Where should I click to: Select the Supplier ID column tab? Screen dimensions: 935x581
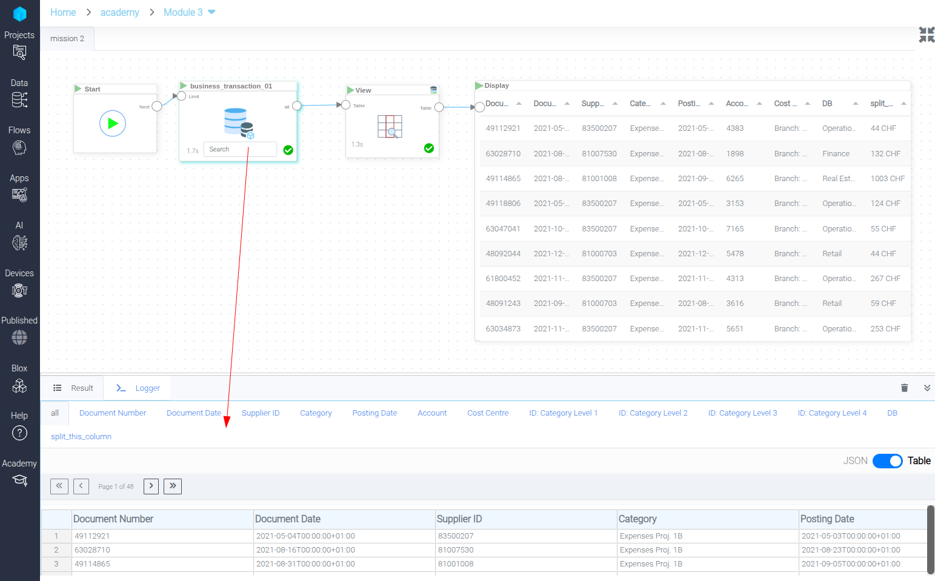[x=261, y=413]
